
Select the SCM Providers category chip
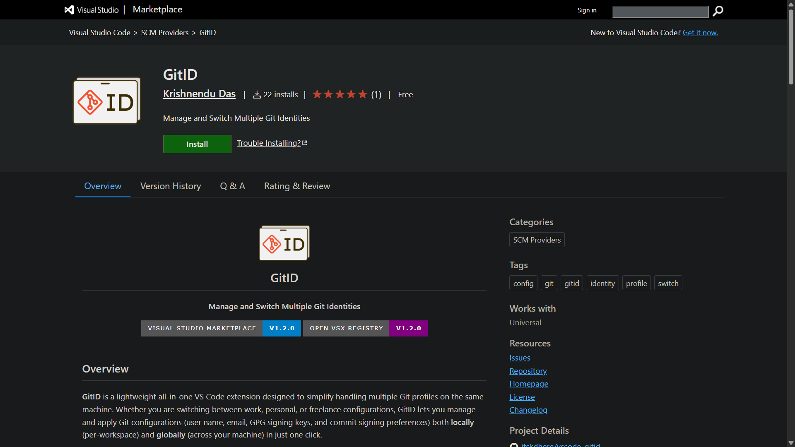(537, 240)
